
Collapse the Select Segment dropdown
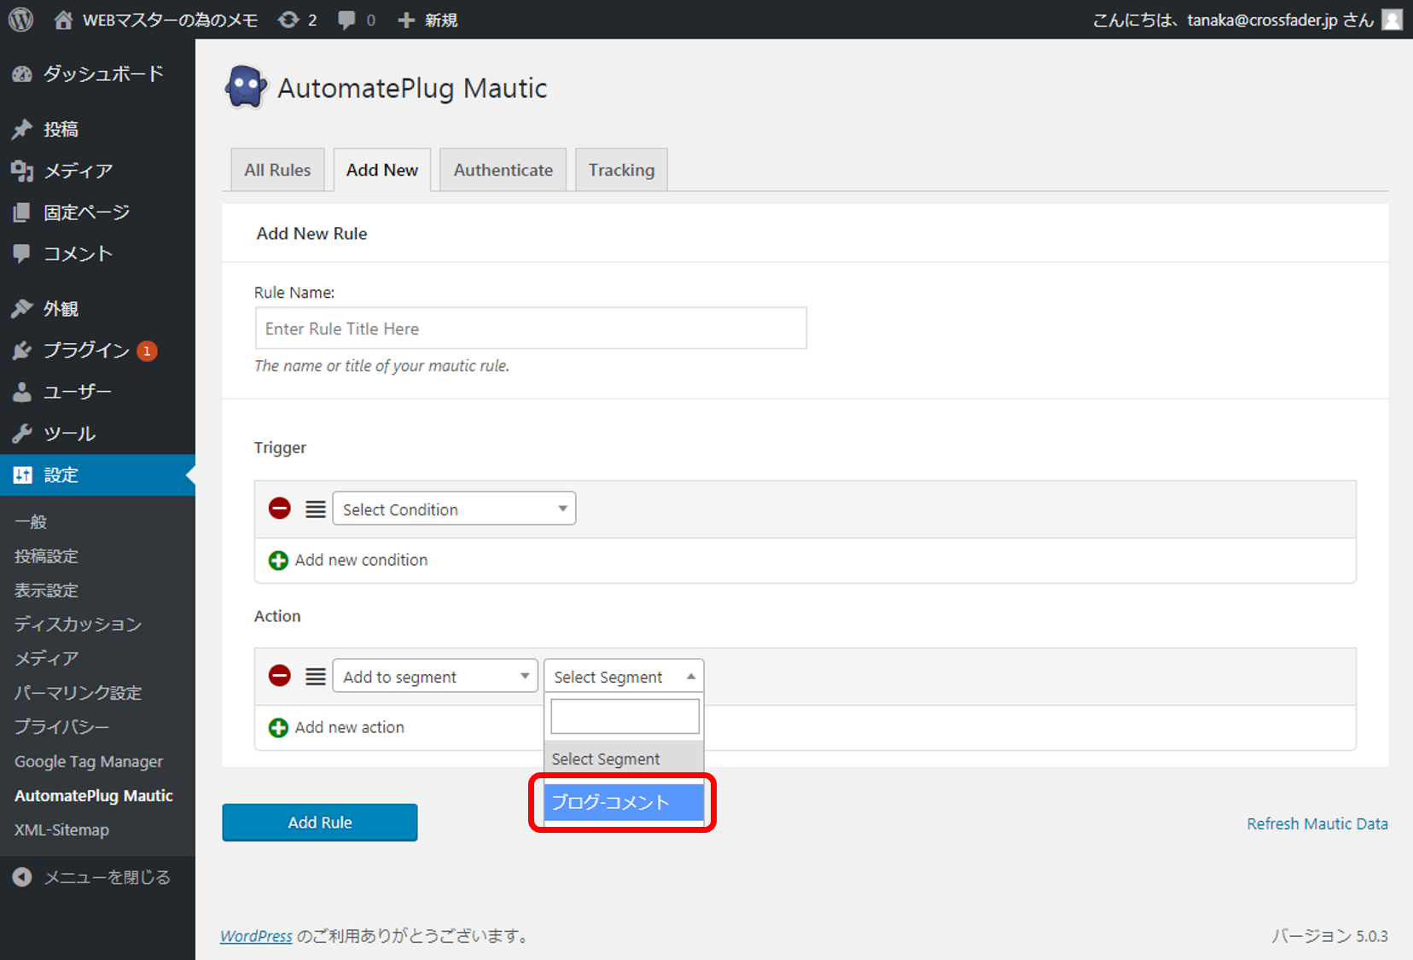pyautogui.click(x=623, y=677)
